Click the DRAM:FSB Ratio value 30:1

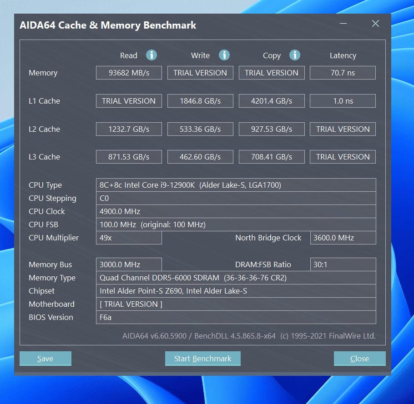pos(343,264)
